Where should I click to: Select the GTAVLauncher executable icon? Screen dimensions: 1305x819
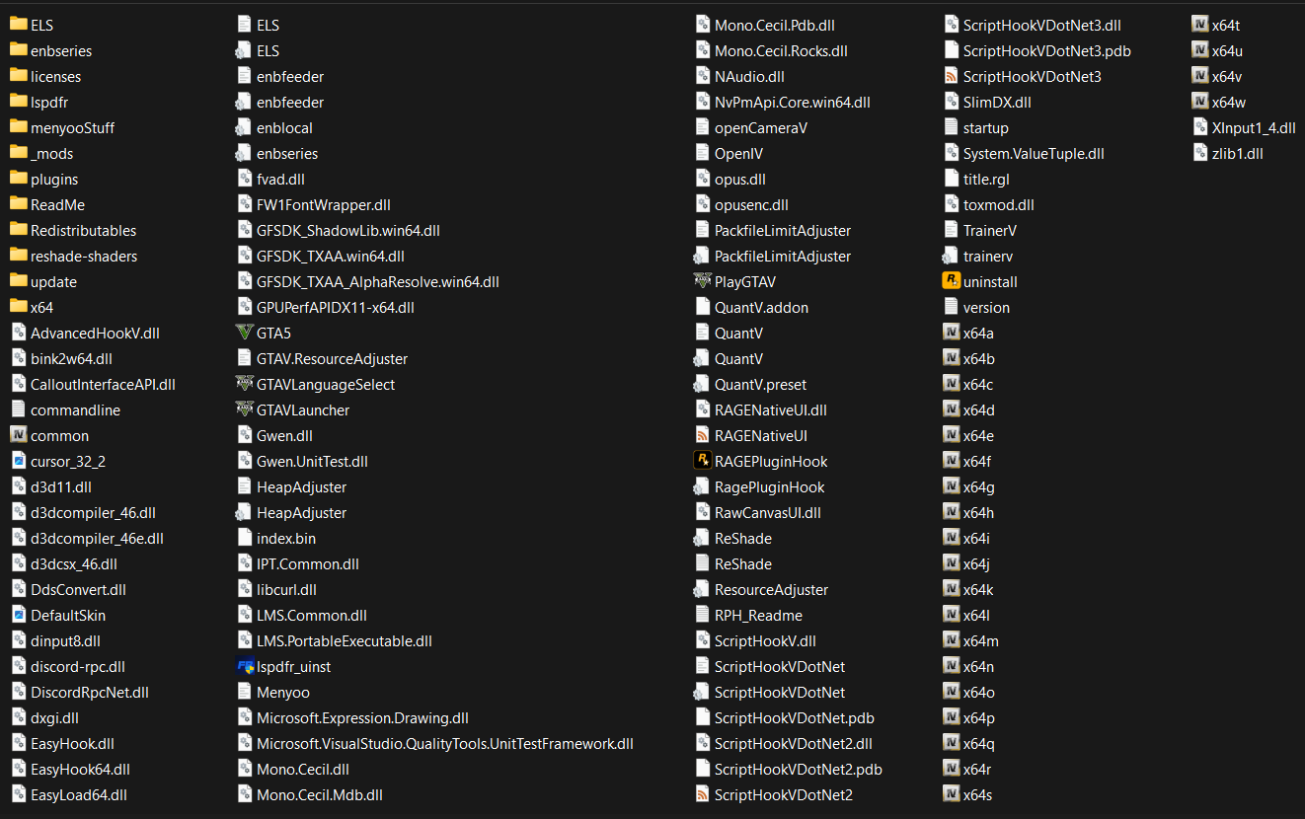click(245, 409)
